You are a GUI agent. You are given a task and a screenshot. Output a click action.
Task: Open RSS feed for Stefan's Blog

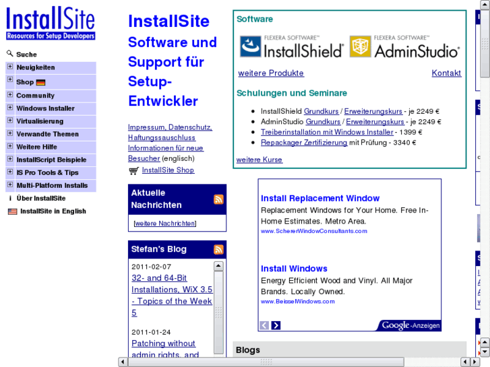click(218, 249)
